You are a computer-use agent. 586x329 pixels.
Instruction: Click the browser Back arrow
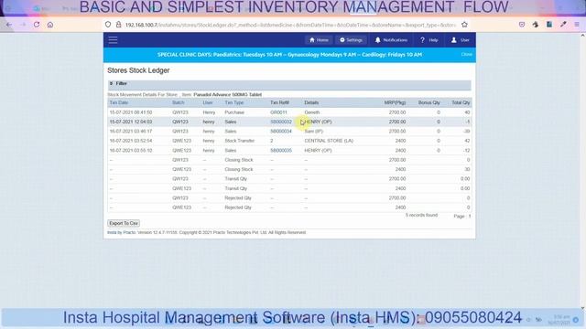pos(9,25)
